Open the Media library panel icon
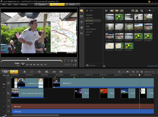This screenshot has height=117, width=158. click(x=81, y=11)
